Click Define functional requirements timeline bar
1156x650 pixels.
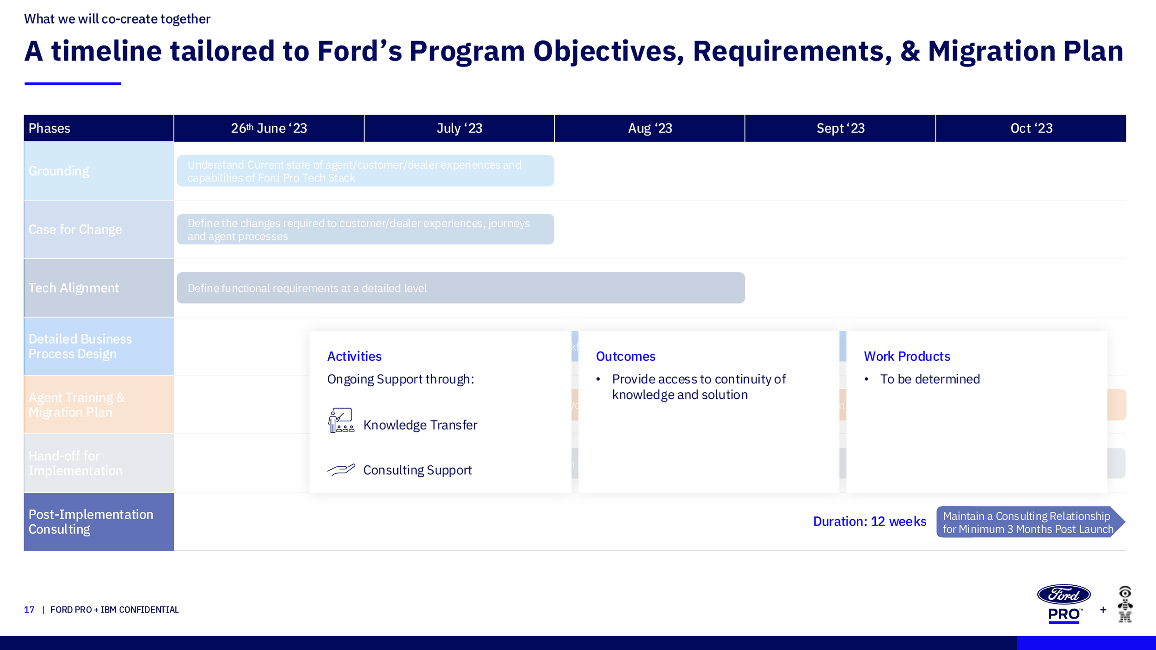point(461,288)
